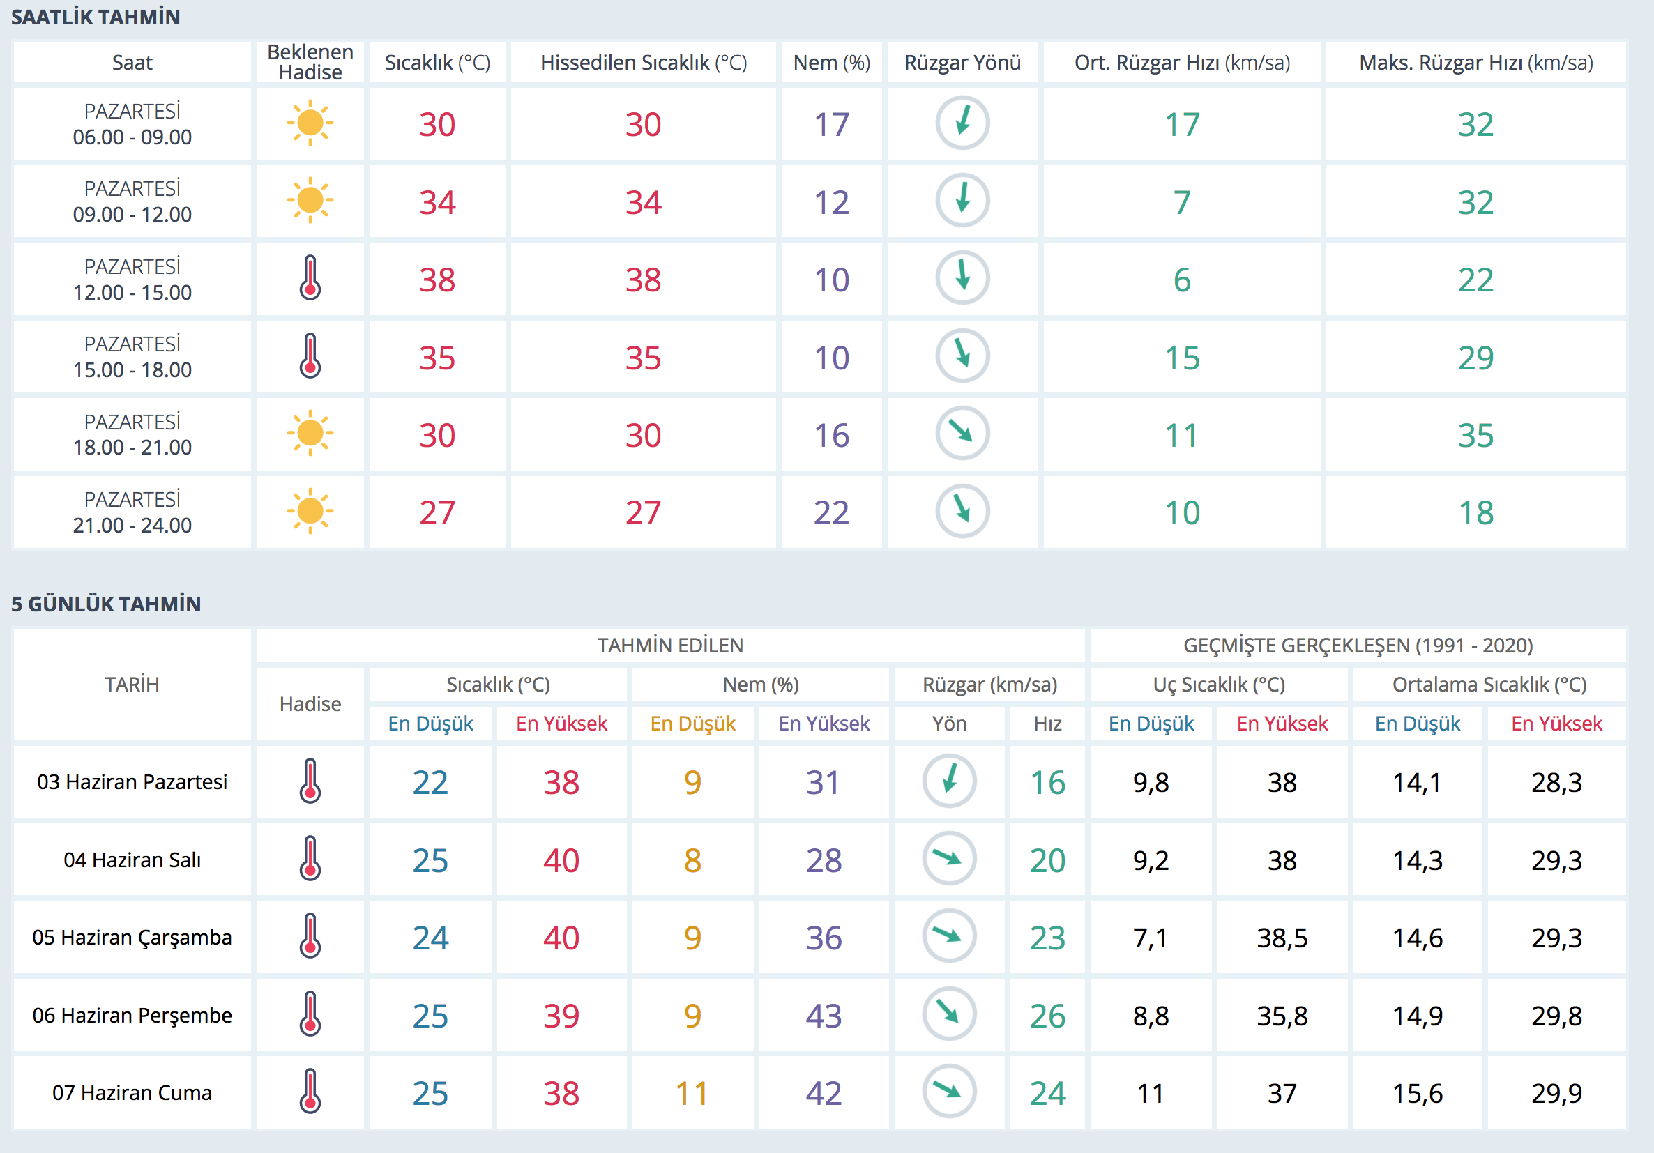Click thermometer icon for 07 Haziran Cuma
The image size is (1654, 1153).
tap(310, 1092)
